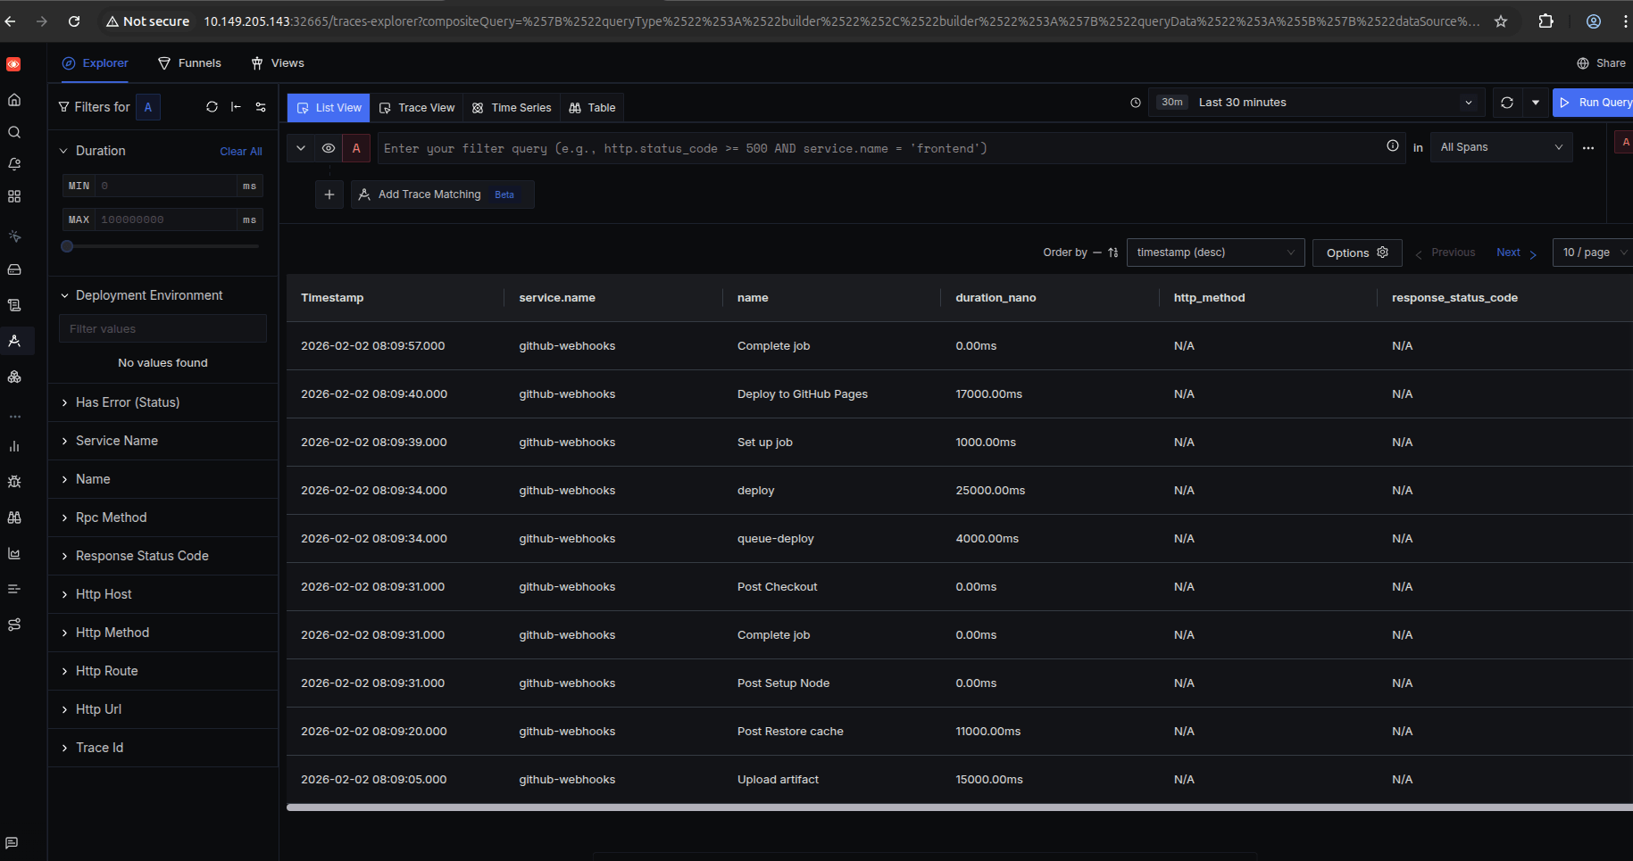Click the Run Query button

click(1594, 103)
